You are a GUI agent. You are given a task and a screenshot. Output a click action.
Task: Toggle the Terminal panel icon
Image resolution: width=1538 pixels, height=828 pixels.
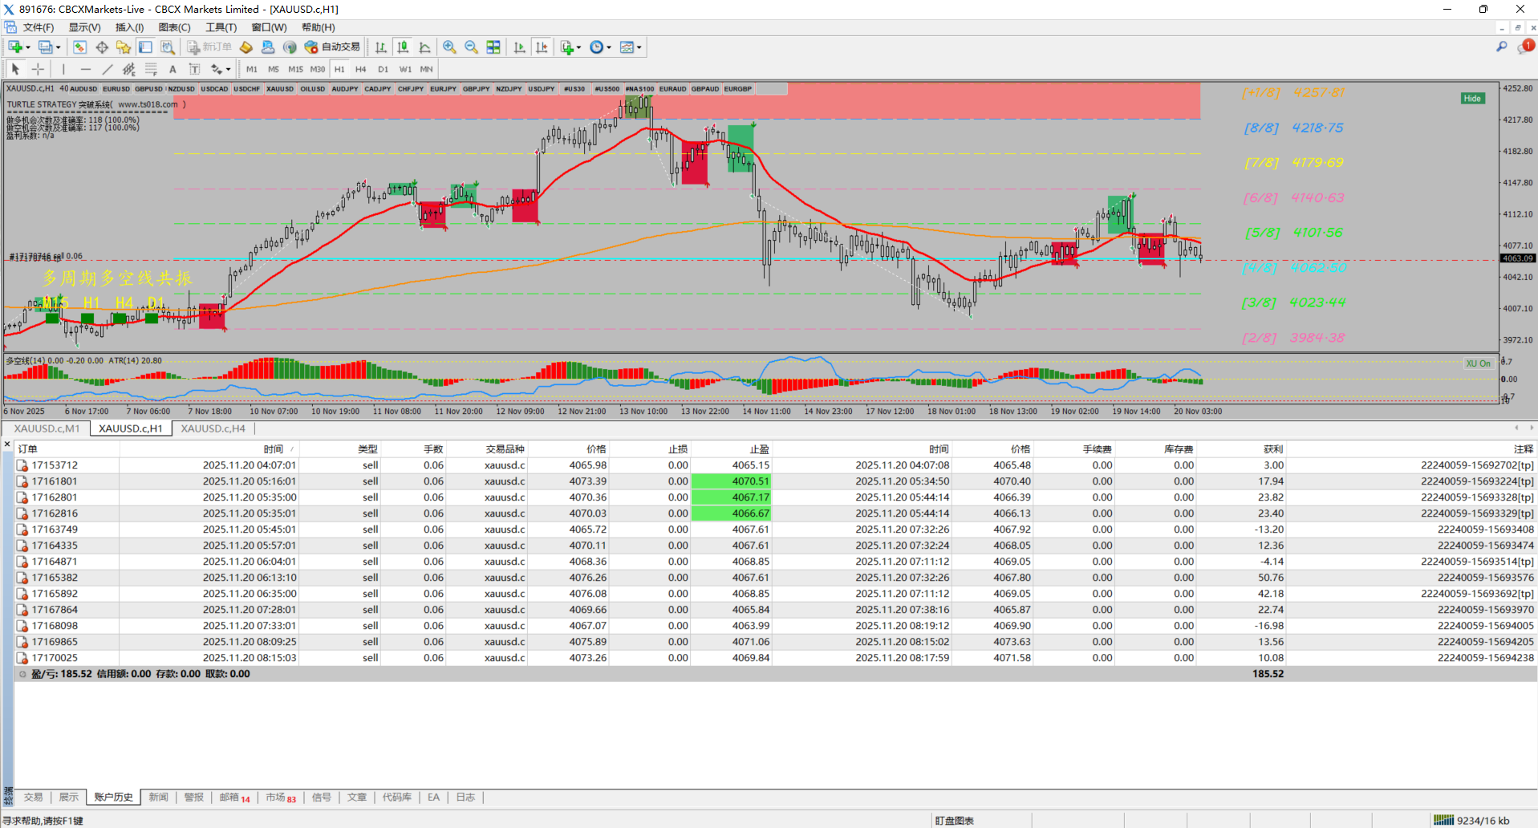(145, 47)
